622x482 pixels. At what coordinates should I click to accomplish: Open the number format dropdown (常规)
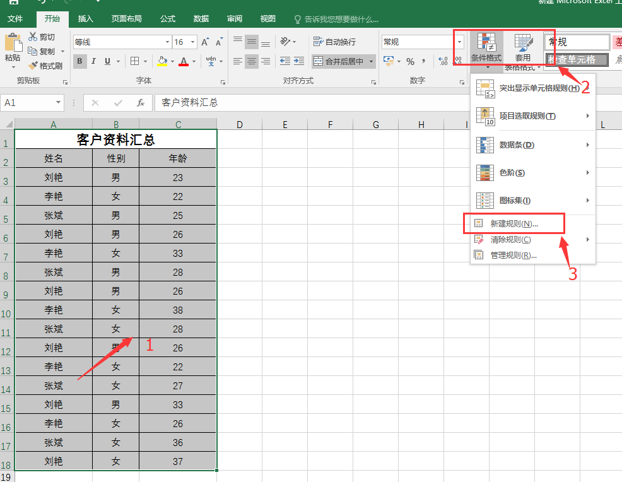(459, 42)
